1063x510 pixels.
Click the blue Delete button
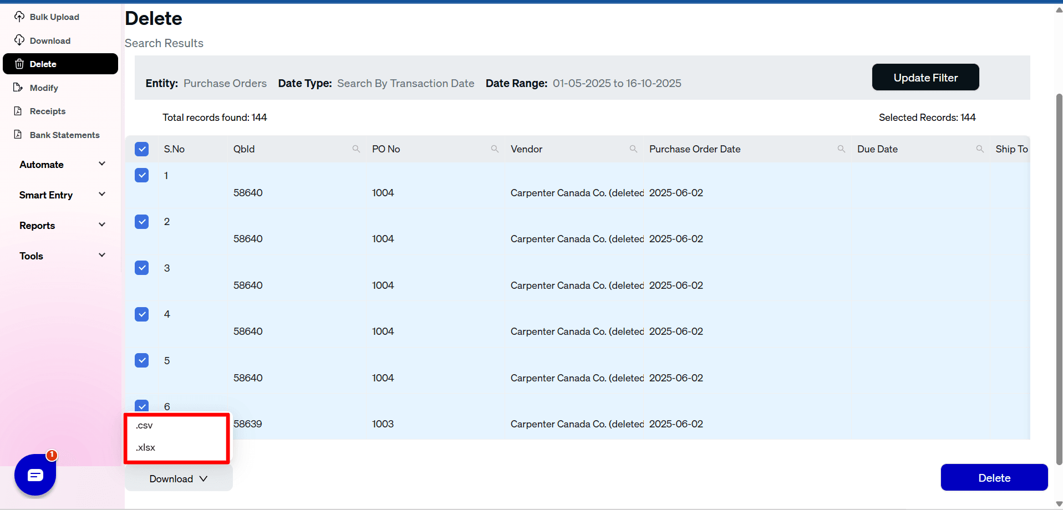click(x=994, y=477)
